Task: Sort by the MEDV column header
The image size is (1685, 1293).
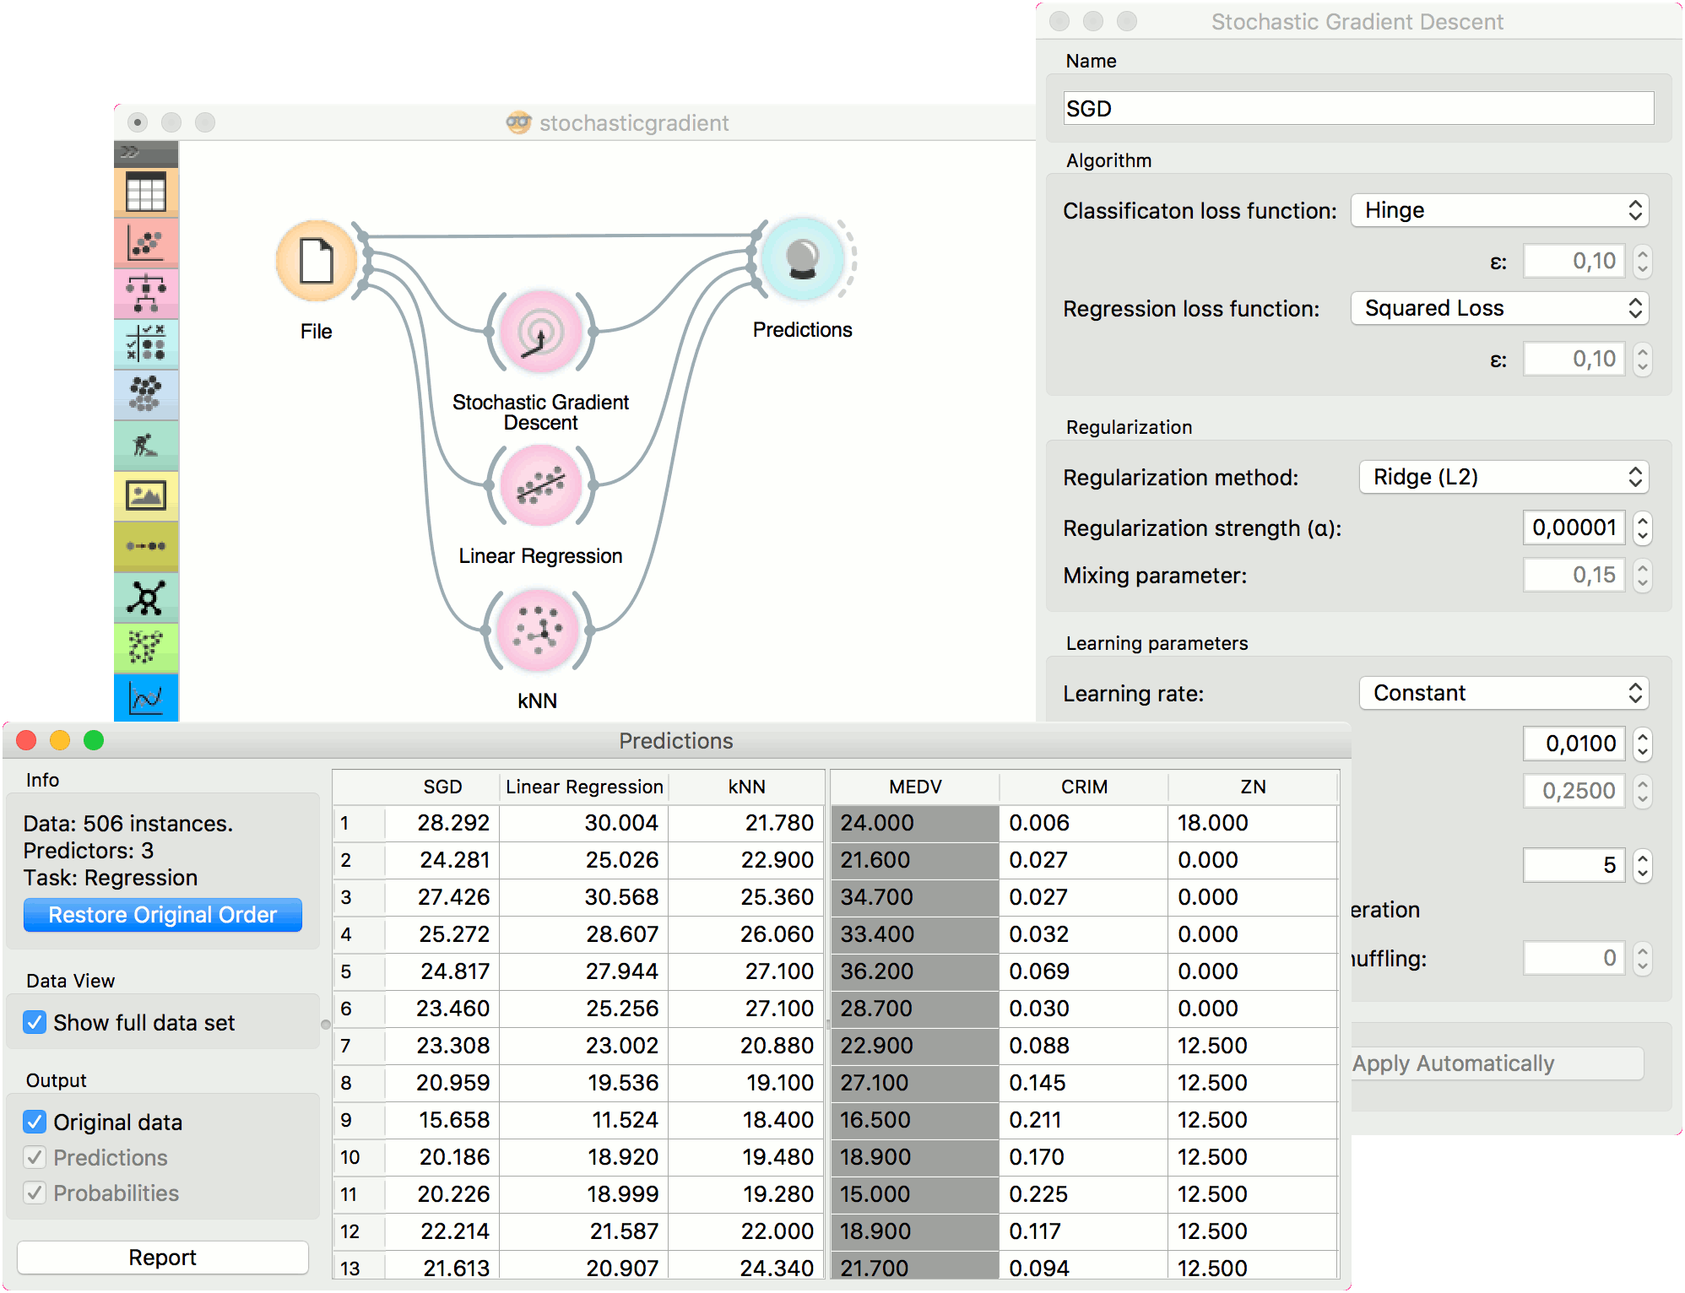Action: point(915,787)
